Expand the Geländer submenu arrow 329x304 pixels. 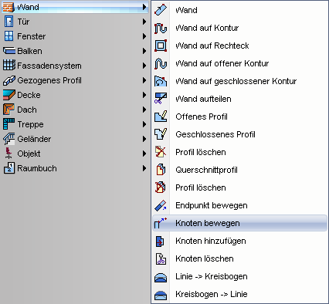(x=144, y=139)
